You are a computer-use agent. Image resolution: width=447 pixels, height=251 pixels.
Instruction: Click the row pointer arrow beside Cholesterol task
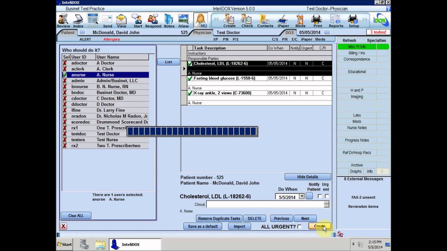coord(184,69)
